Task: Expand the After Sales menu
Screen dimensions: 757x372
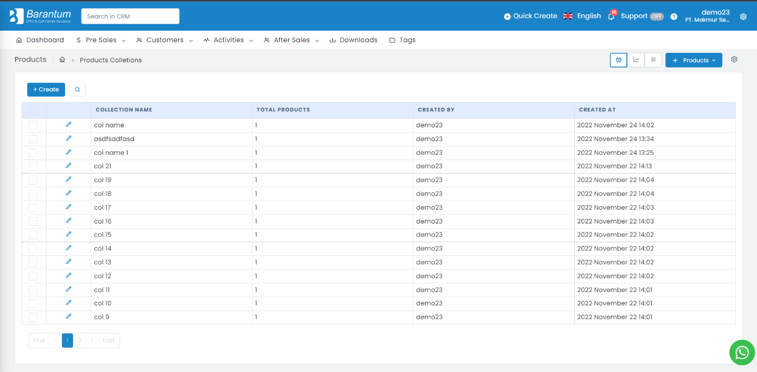Action: tap(291, 40)
